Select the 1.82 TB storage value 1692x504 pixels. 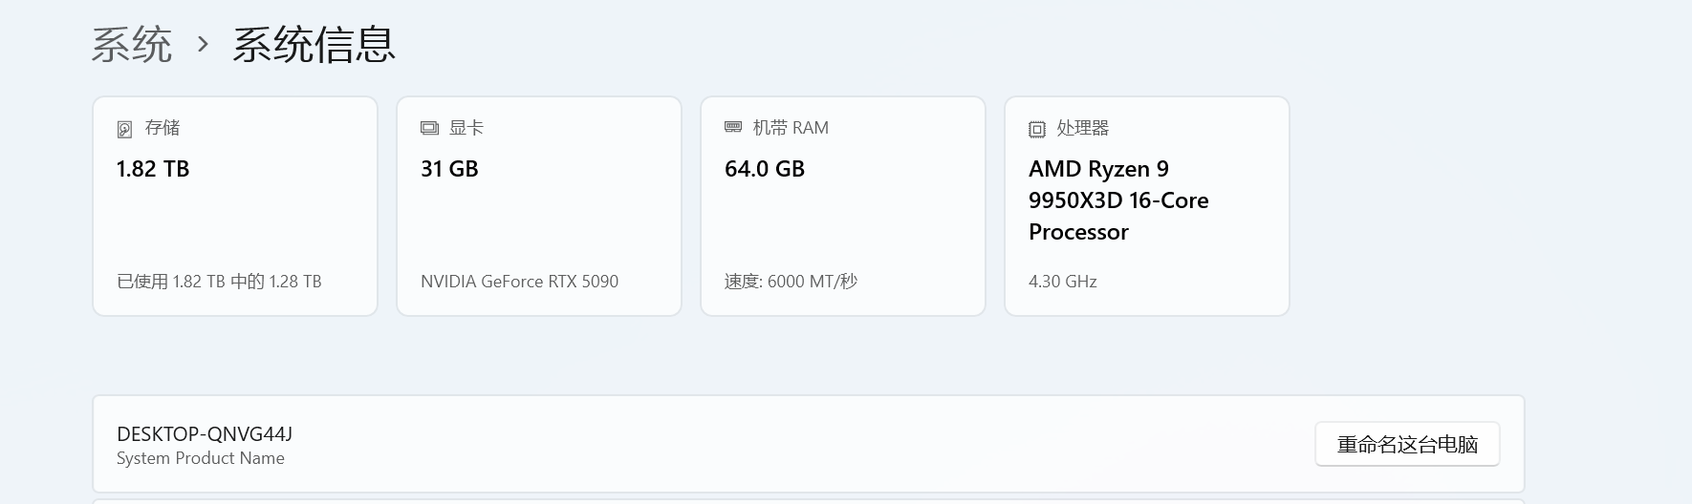pyautogui.click(x=153, y=169)
